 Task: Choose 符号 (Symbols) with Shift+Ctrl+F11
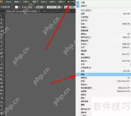tap(103, 81)
